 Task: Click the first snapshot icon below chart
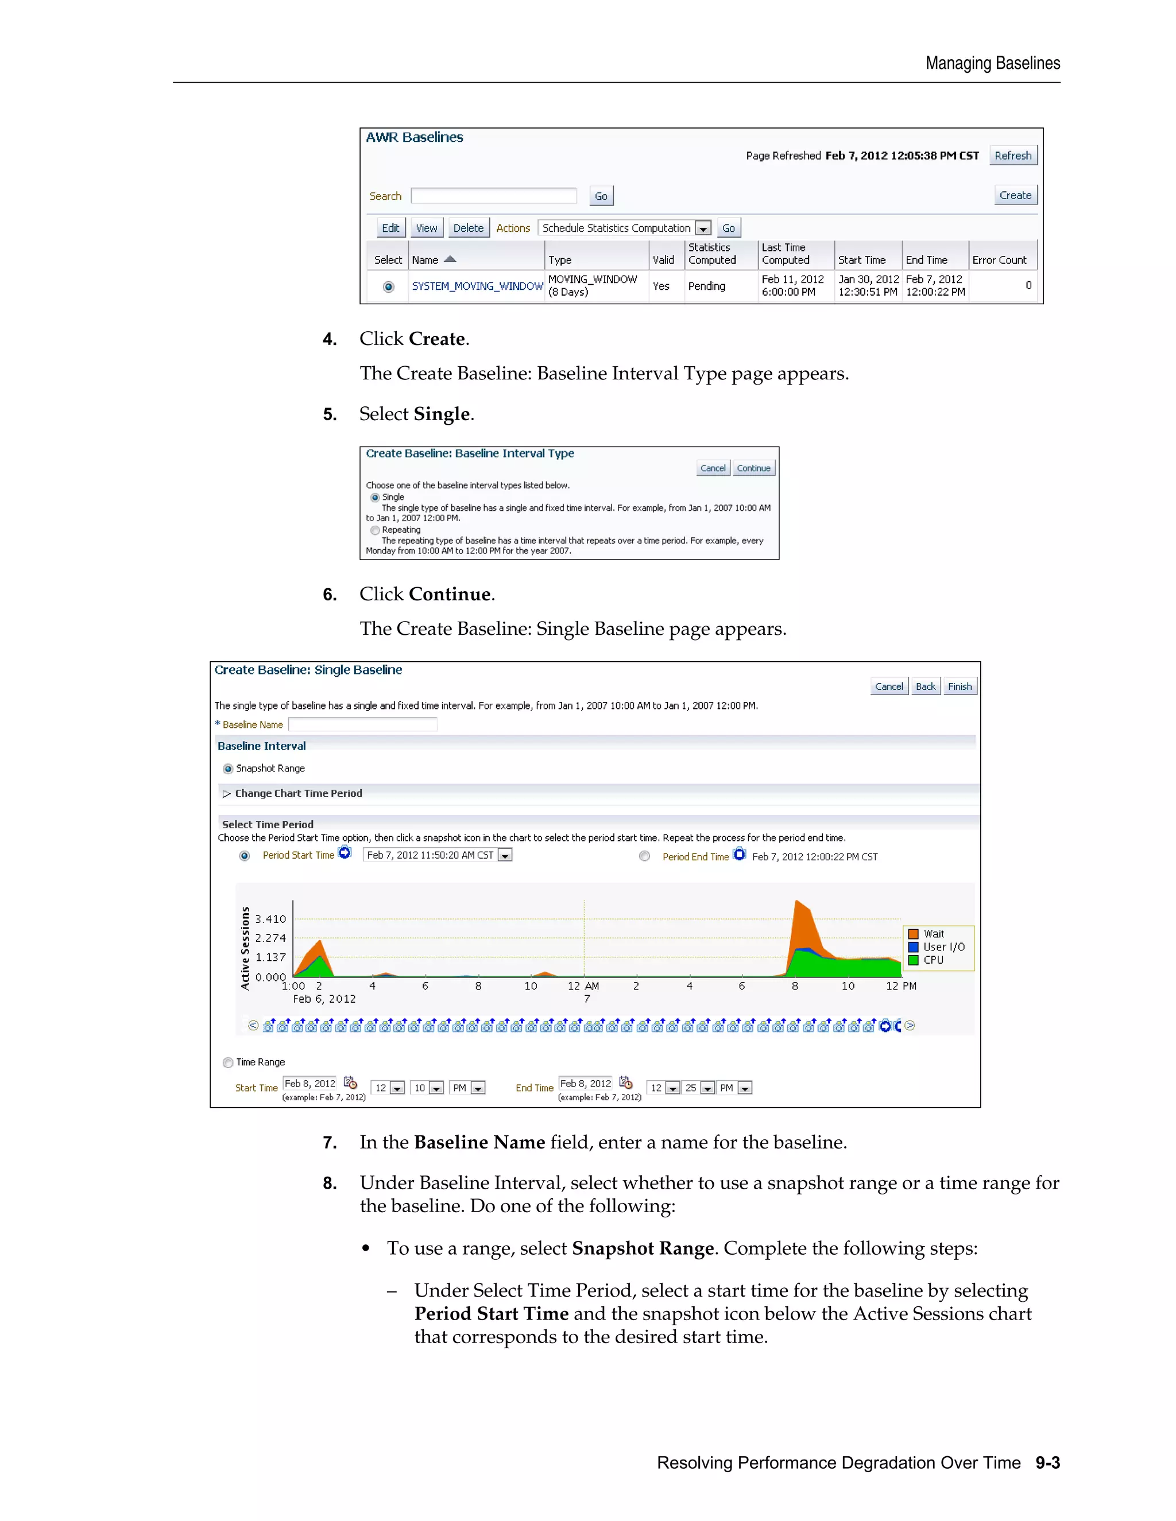(268, 1026)
